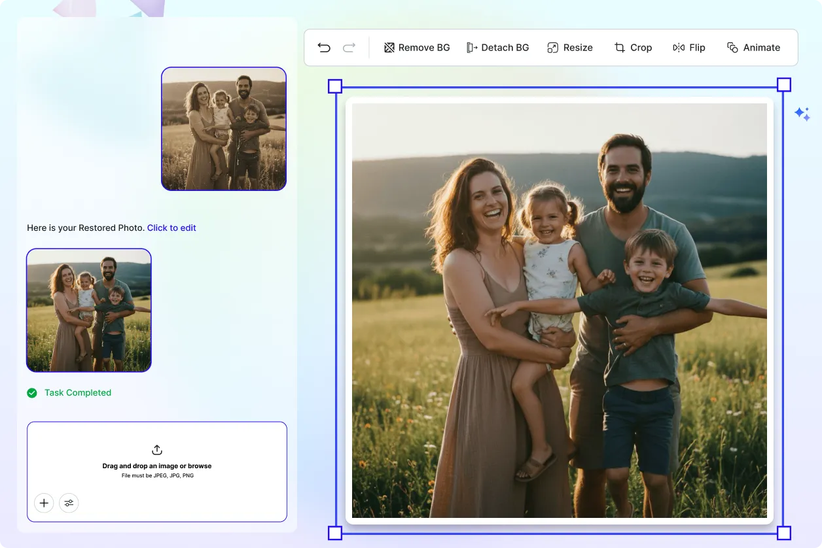822x548 pixels.
Task: Choose the Crop tool
Action: [x=633, y=48]
